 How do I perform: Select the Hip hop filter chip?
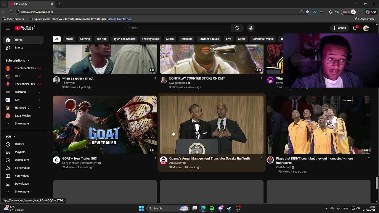[x=102, y=39]
